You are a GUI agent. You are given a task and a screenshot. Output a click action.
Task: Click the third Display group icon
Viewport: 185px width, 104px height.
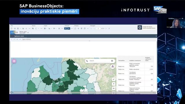click(x=82, y=29)
